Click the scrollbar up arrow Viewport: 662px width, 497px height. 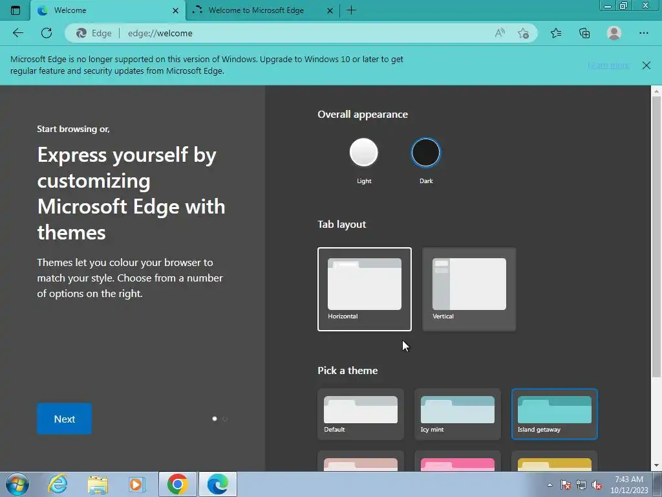click(656, 91)
